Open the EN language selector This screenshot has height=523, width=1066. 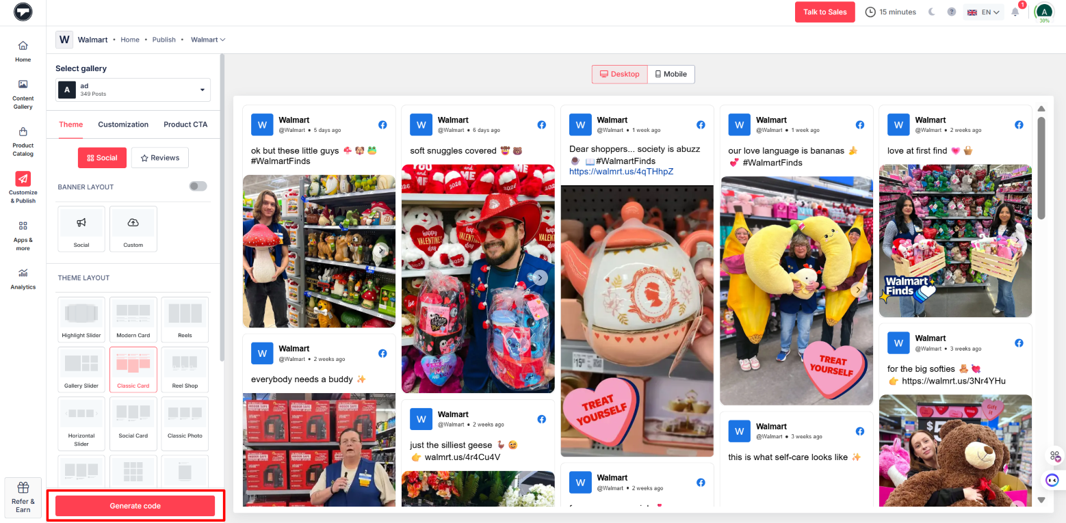coord(984,12)
